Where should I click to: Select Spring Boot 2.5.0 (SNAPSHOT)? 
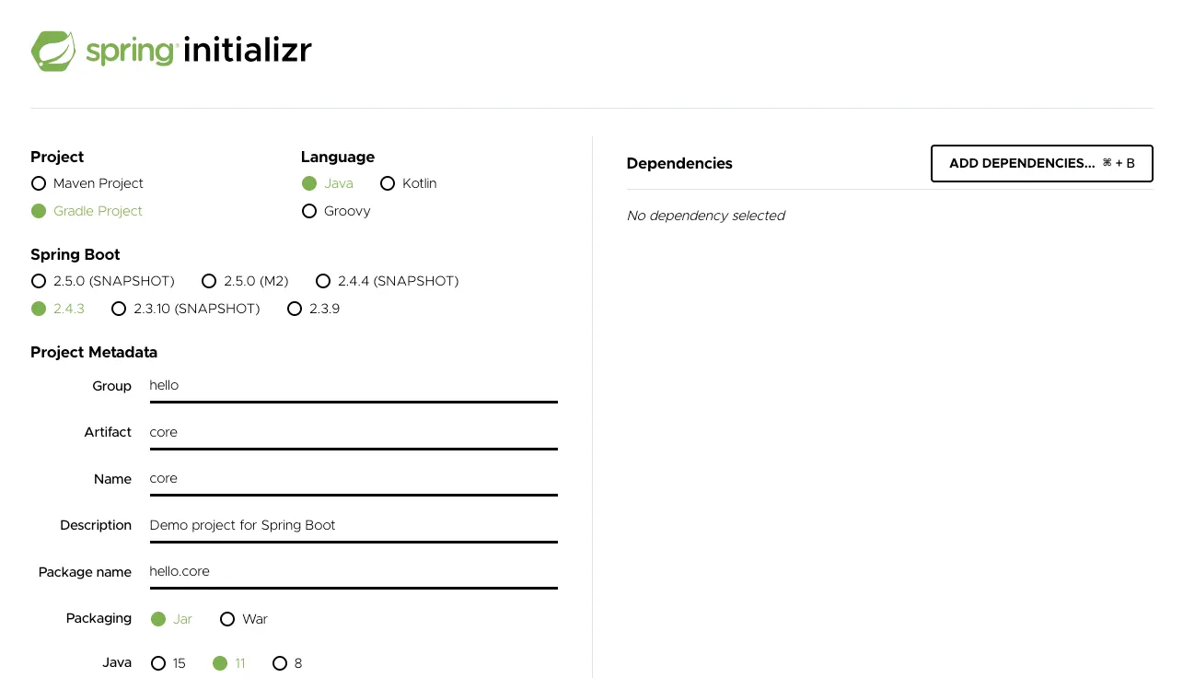(39, 281)
